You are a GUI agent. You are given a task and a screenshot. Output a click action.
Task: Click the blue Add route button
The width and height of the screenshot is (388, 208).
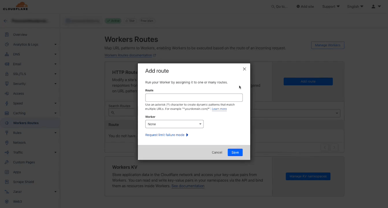tap(308, 81)
